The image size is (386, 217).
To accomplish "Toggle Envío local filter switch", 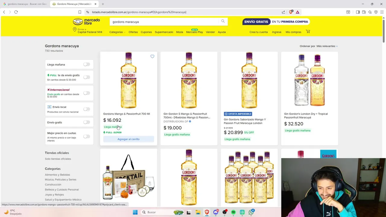I will tap(87, 109).
